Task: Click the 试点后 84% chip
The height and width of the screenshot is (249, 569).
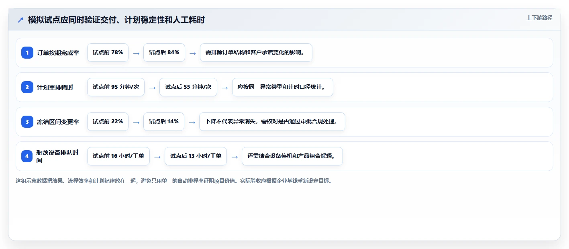Action: click(164, 53)
